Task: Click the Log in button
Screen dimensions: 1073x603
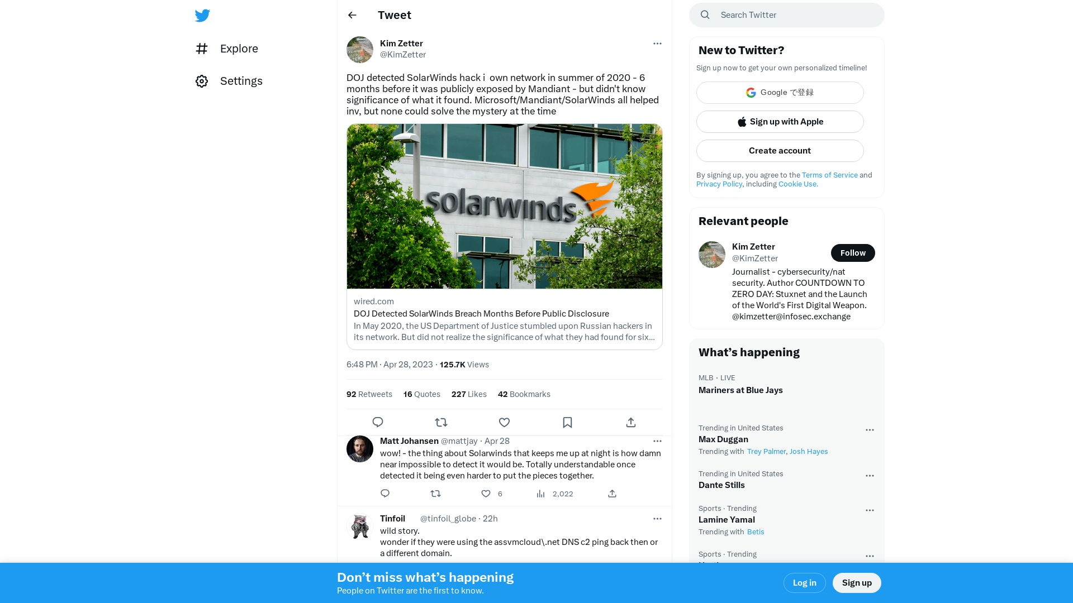Action: (x=804, y=582)
